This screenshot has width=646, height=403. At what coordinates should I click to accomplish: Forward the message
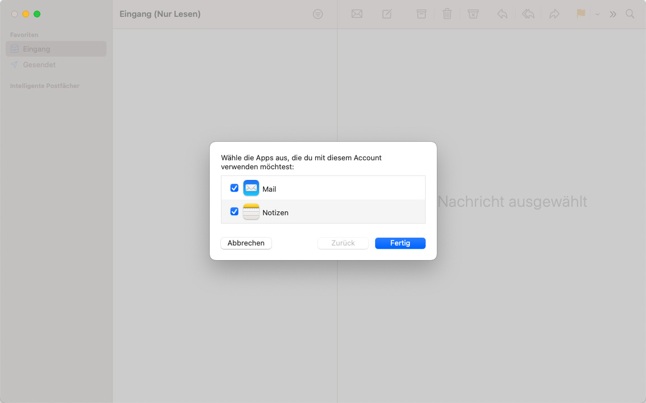pyautogui.click(x=554, y=14)
